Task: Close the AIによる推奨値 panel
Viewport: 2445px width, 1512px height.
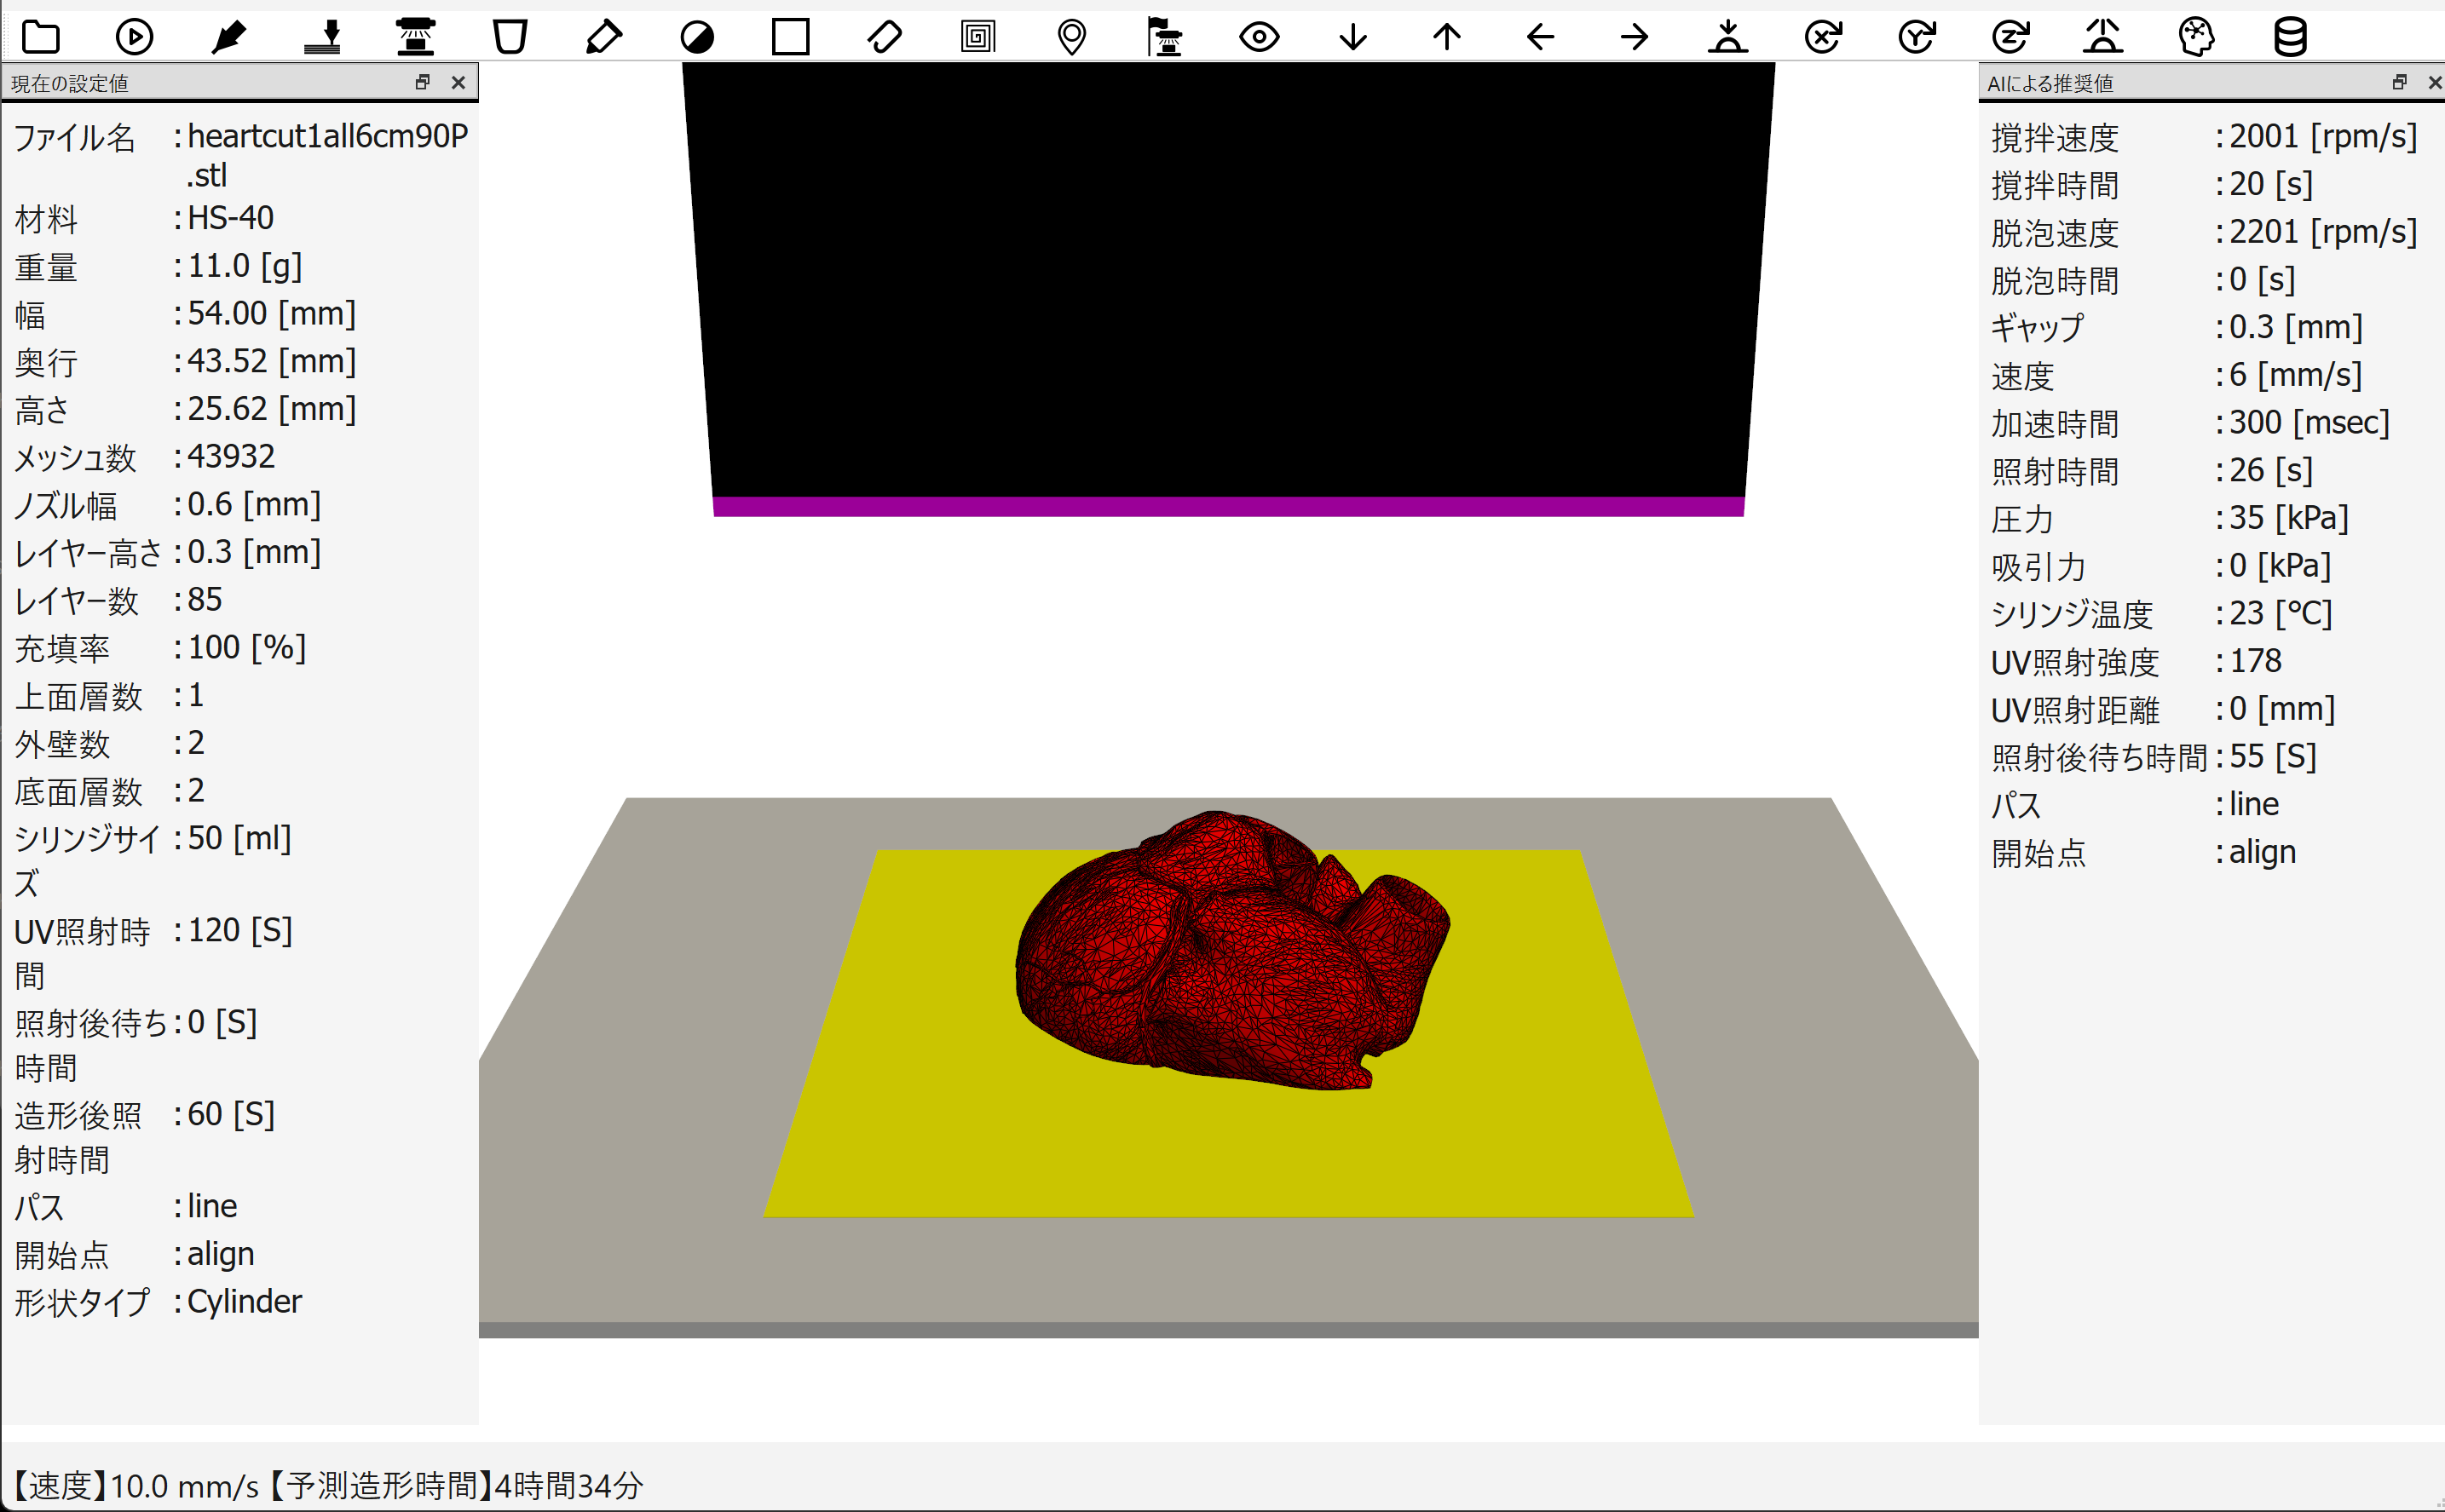Action: pyautogui.click(x=2434, y=82)
